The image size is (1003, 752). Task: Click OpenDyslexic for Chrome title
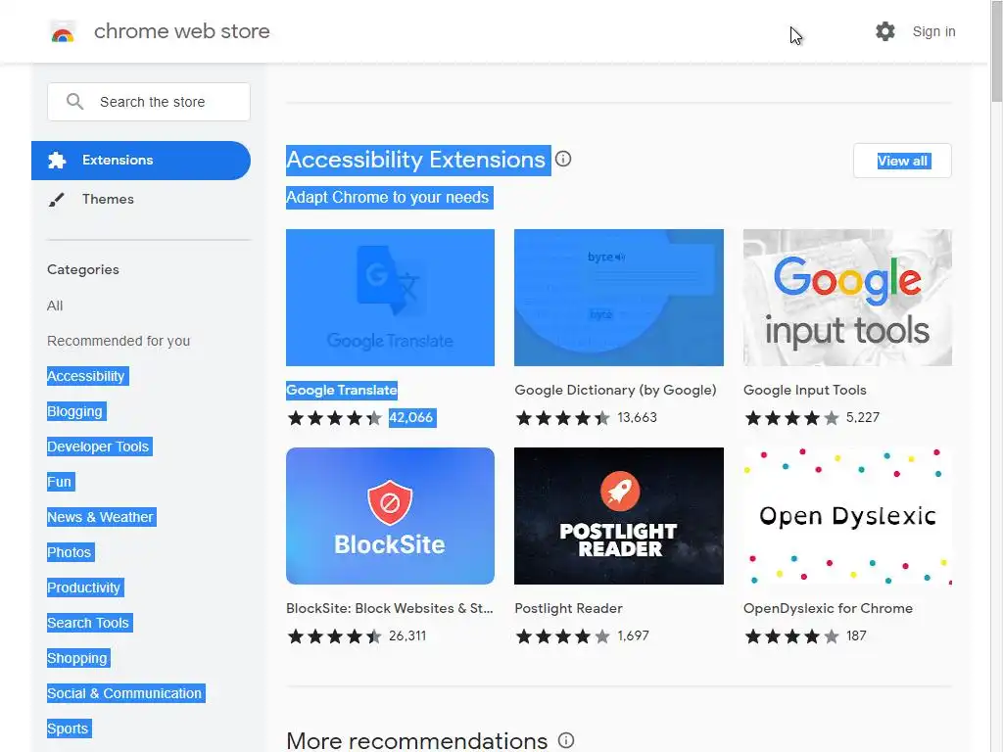point(828,608)
